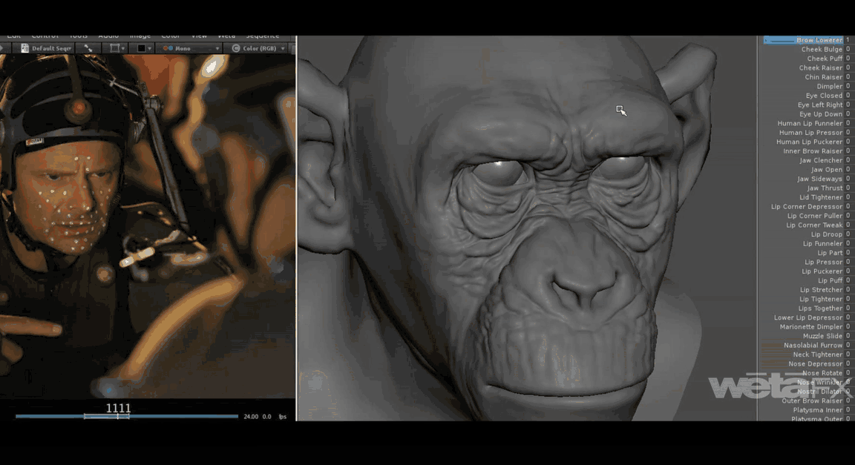Click the Mono stereo-mode colored dots icon
855x465 pixels.
(167, 48)
